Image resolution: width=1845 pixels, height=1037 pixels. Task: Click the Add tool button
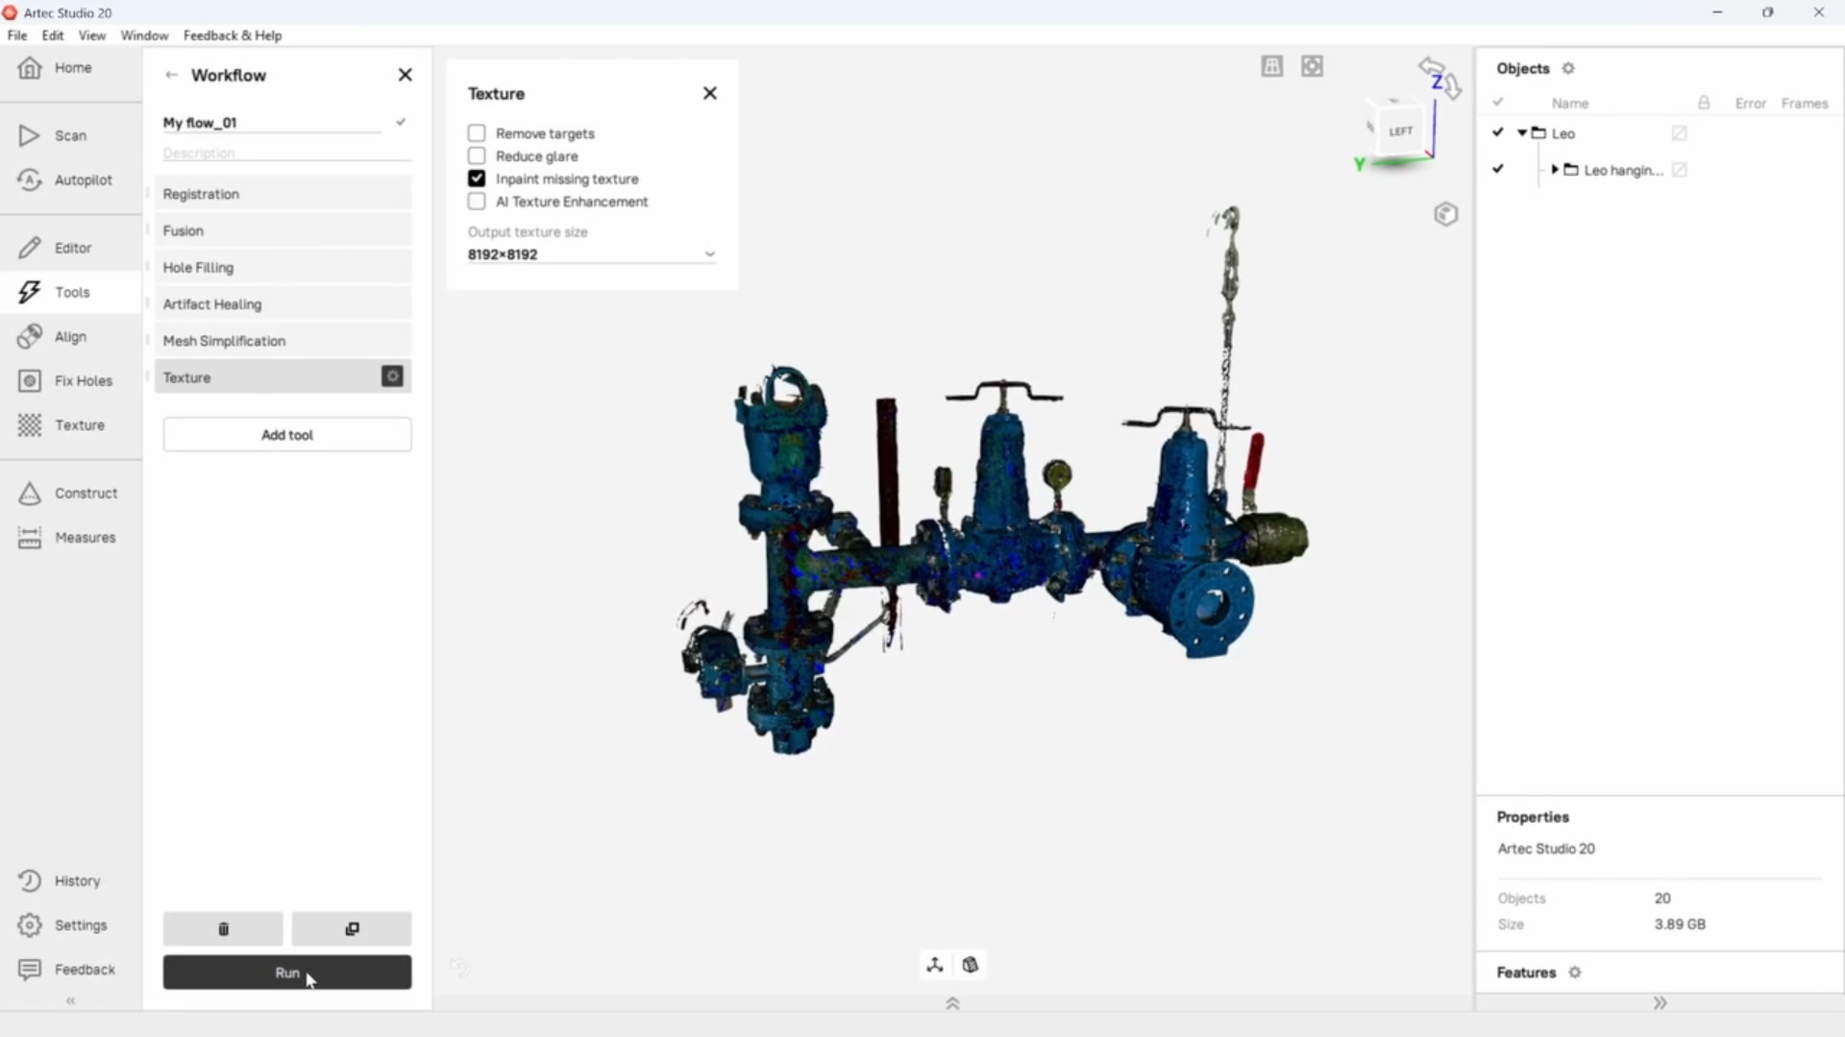pyautogui.click(x=287, y=435)
